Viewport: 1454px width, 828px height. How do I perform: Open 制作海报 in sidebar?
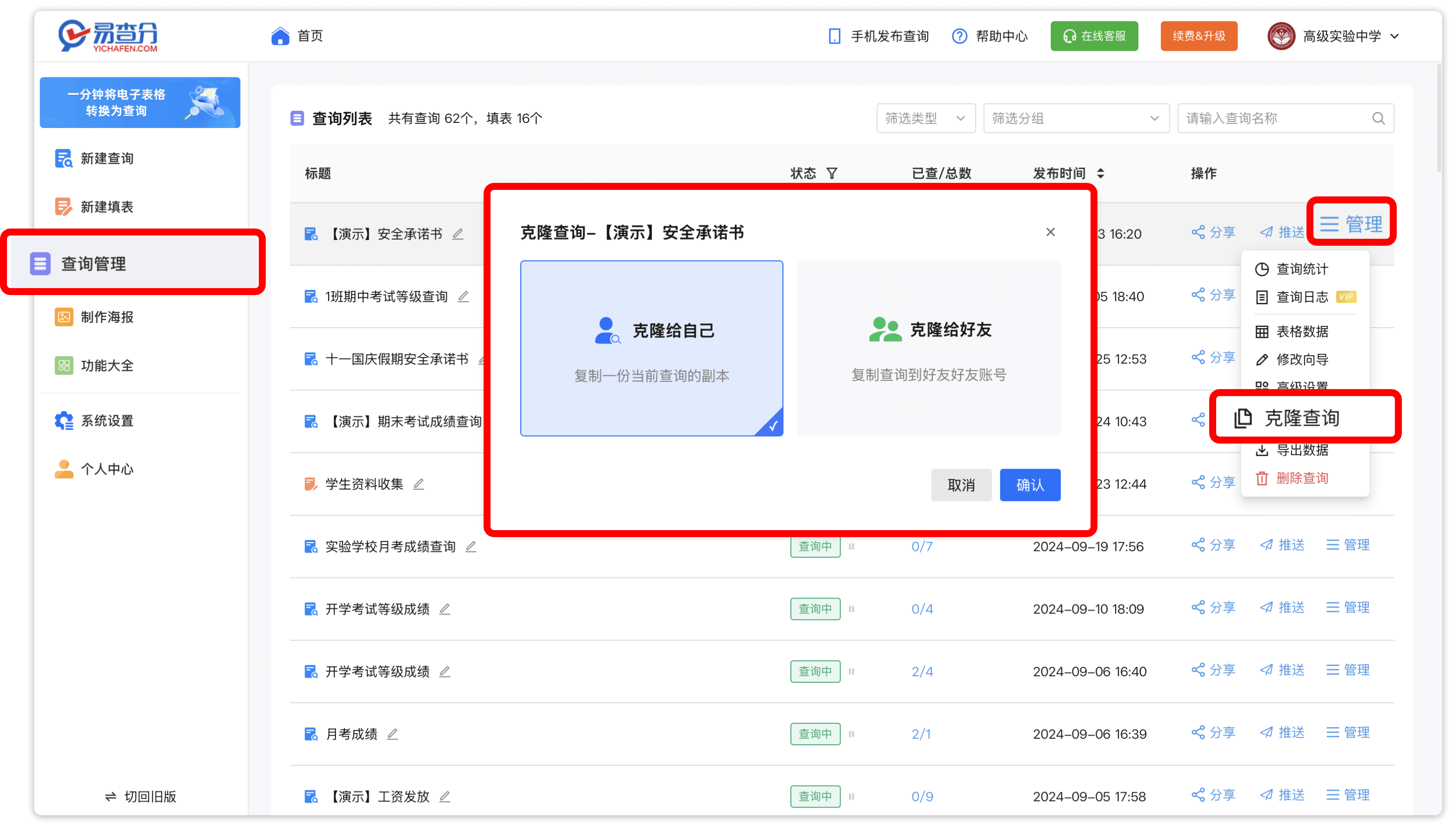point(94,317)
